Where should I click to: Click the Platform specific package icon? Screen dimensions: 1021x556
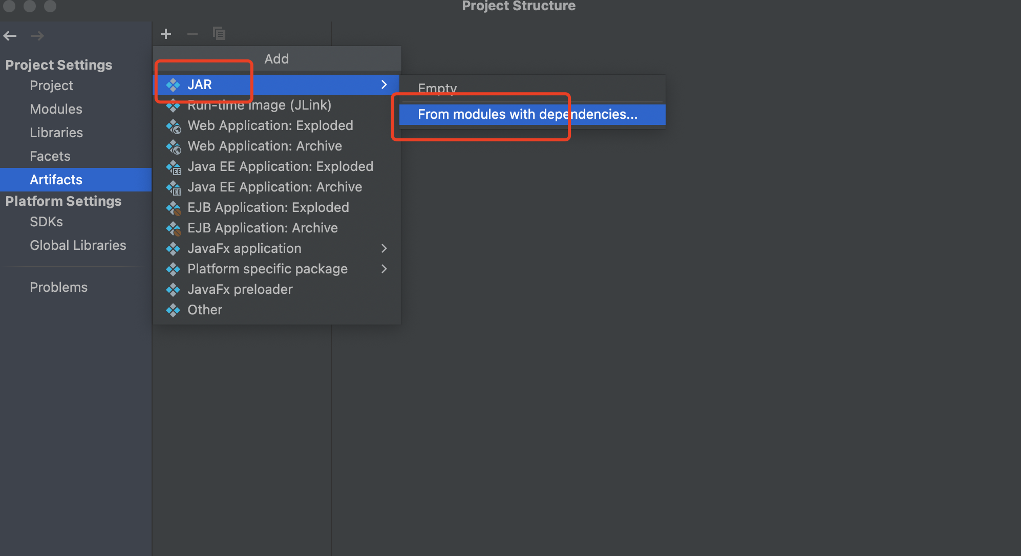click(173, 269)
